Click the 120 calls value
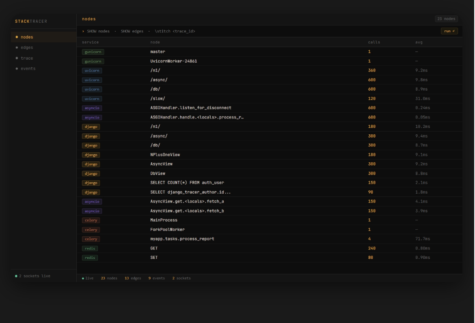Viewport: 475px width, 323px height. click(372, 99)
